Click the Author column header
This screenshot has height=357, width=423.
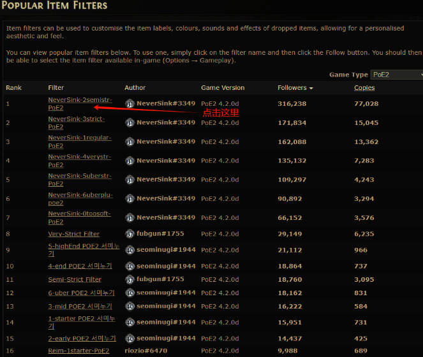click(x=135, y=88)
